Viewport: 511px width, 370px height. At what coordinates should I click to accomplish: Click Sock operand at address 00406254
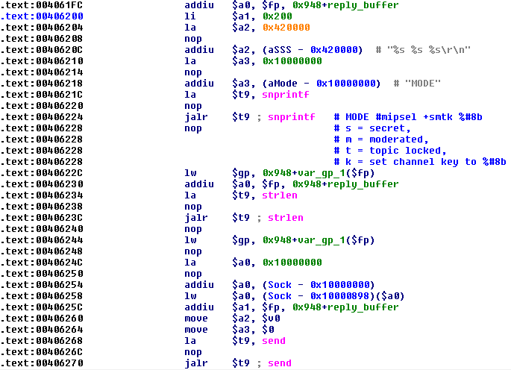[280, 285]
